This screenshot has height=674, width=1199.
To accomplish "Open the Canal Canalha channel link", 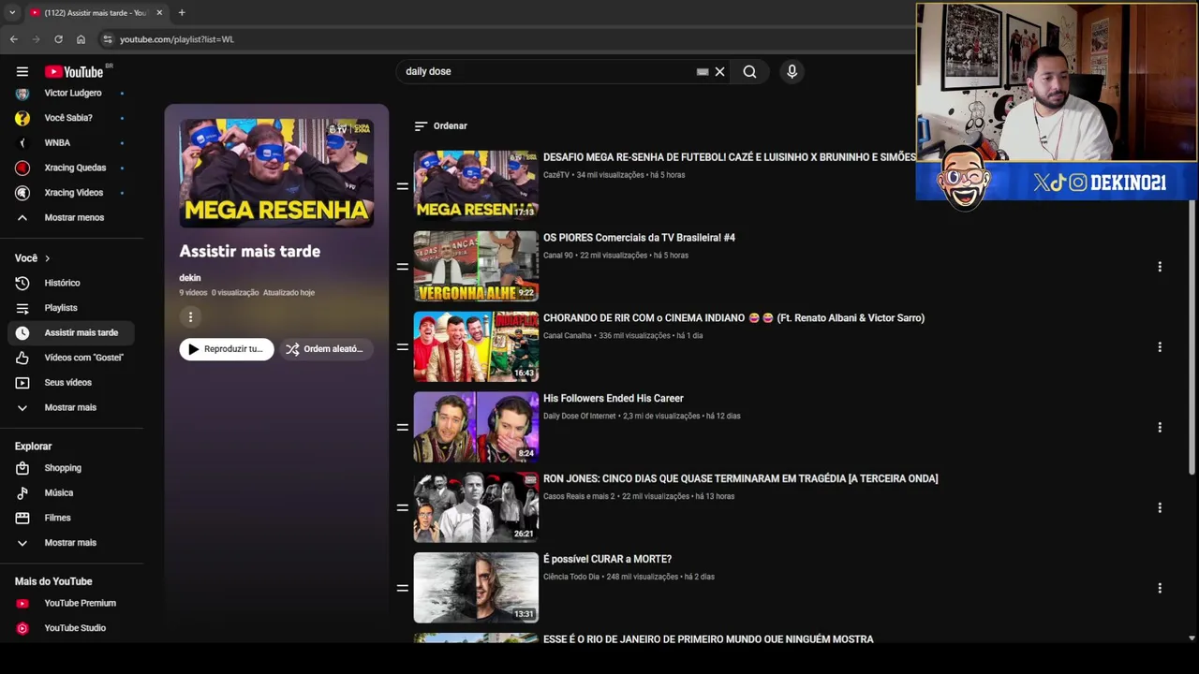I will (568, 336).
